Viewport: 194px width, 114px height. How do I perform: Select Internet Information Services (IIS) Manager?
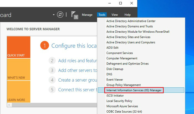point(134,90)
